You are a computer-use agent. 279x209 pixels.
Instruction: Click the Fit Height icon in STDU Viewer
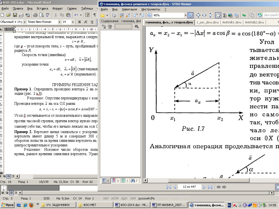click(x=210, y=16)
